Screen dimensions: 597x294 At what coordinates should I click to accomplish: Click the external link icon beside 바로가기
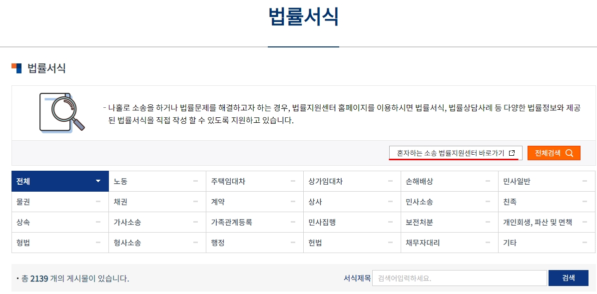point(512,153)
